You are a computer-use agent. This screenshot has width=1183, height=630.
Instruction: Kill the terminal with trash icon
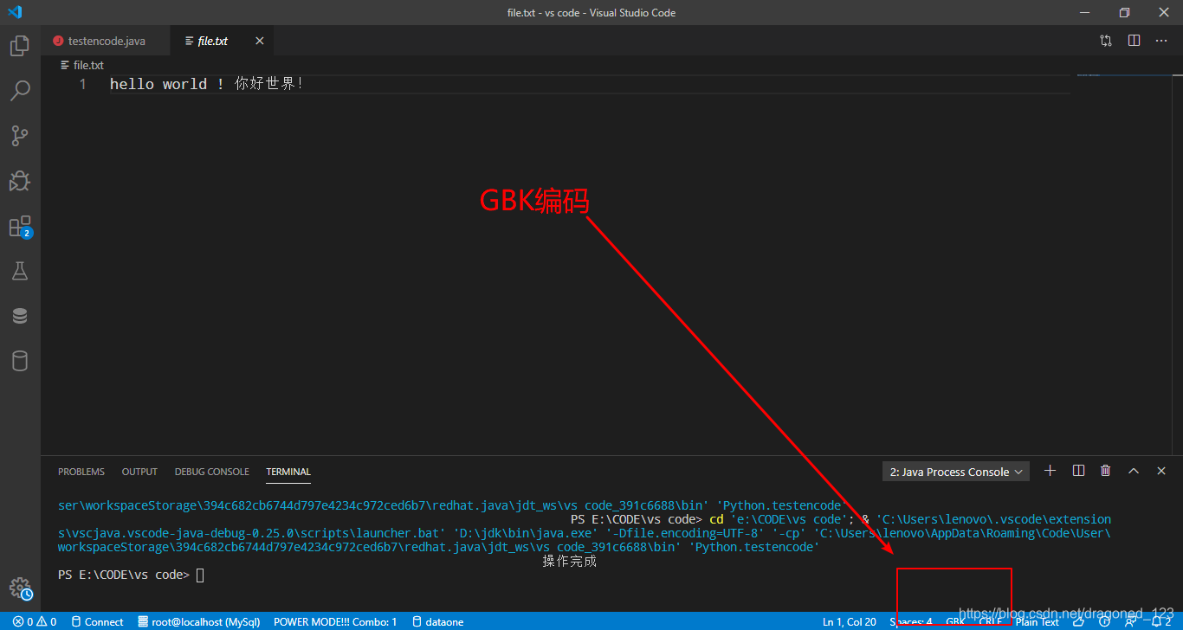coord(1105,471)
